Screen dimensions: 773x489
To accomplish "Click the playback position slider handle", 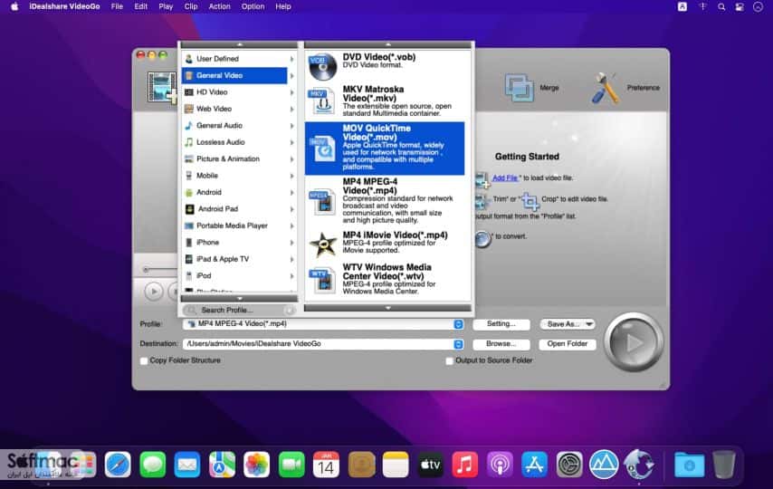I will [x=146, y=270].
